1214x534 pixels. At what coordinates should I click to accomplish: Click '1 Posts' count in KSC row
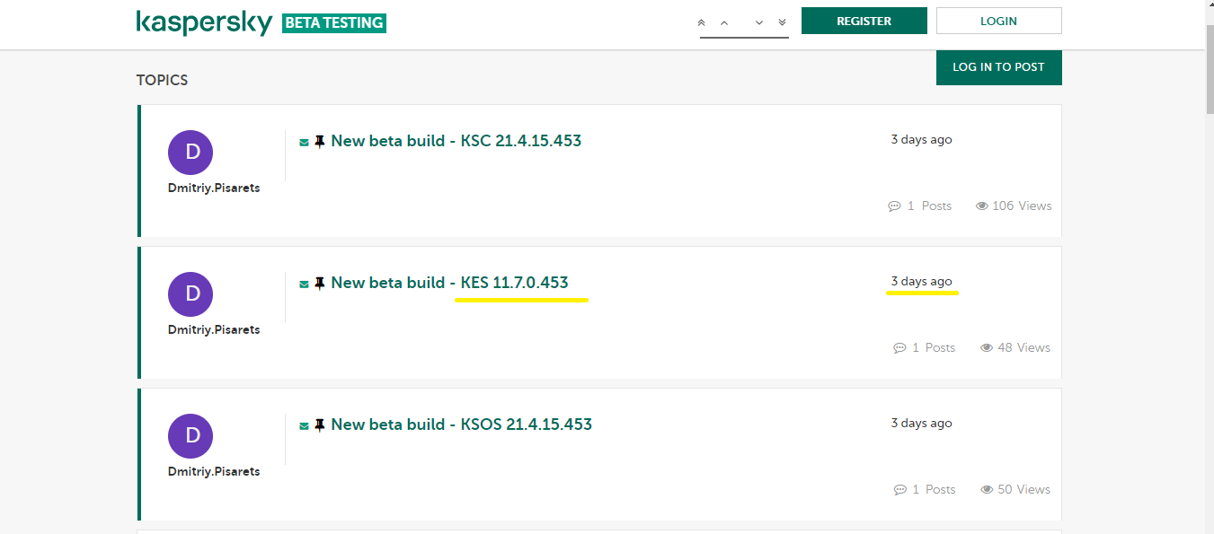(x=929, y=206)
